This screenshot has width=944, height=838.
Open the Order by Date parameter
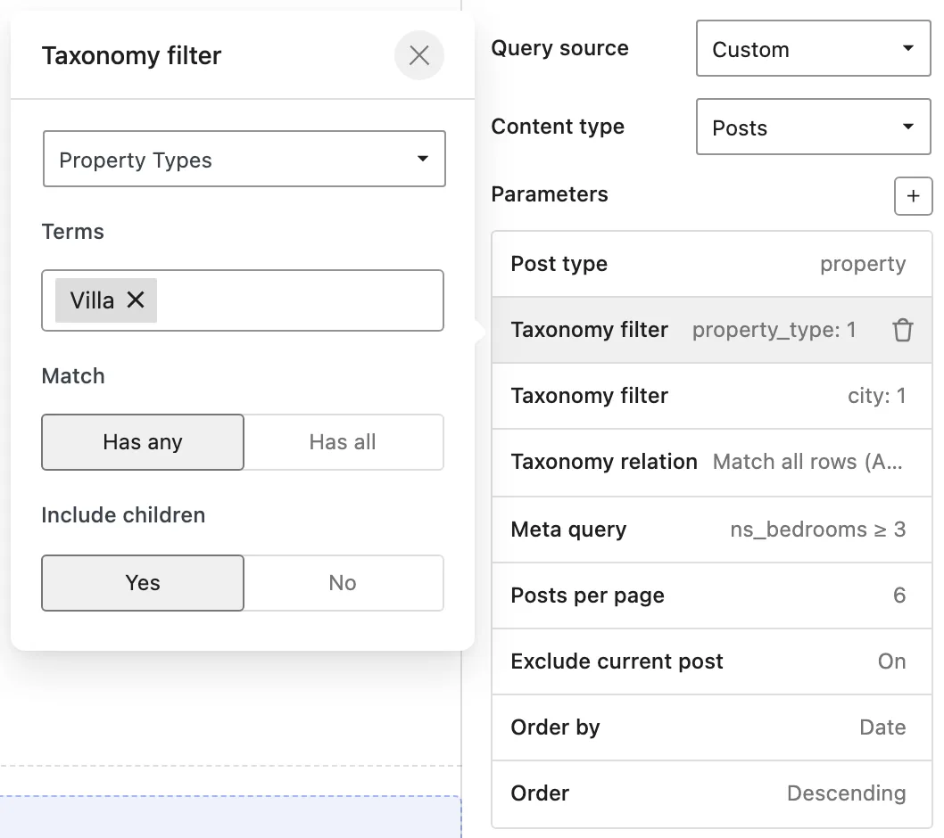[x=712, y=728]
